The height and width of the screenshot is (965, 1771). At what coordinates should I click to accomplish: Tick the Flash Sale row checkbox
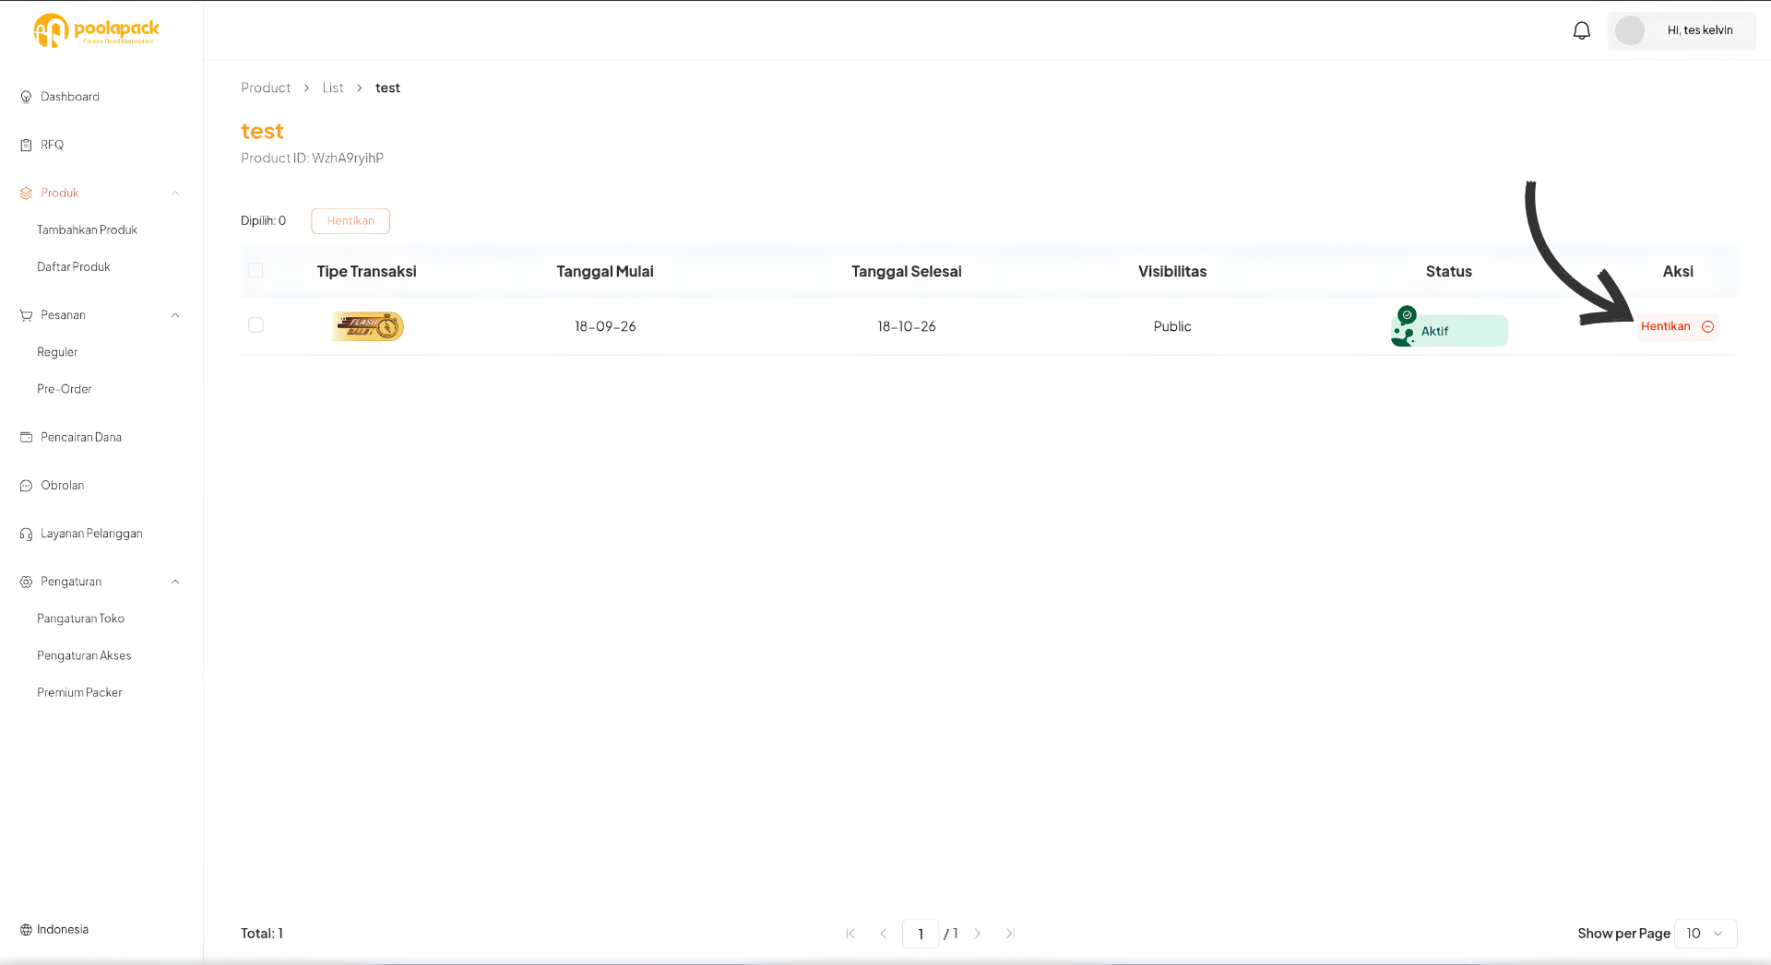256,325
